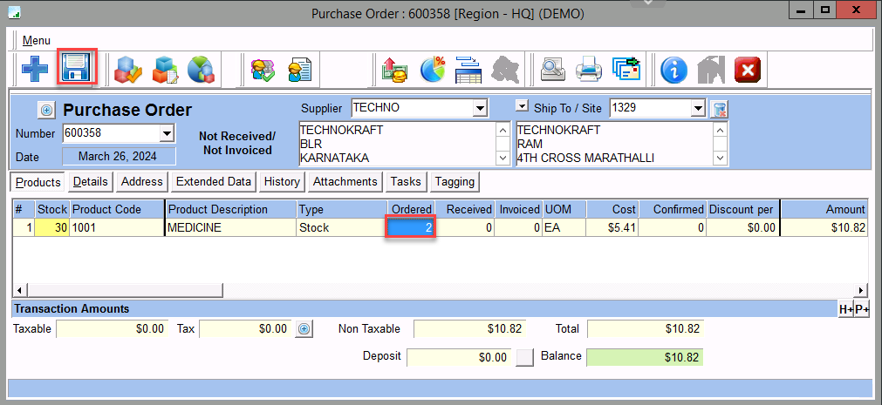Image resolution: width=882 pixels, height=405 pixels.
Task: Save the purchase order with floppy disk icon
Action: click(77, 68)
